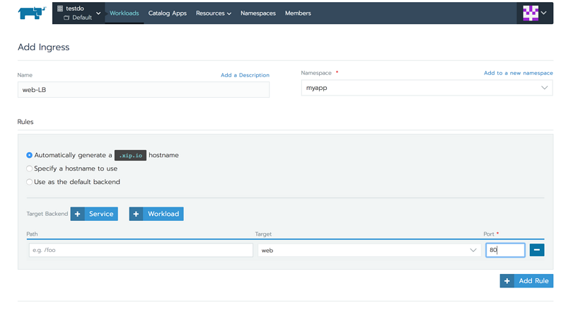Open Catalog Apps in the navigation bar

coord(168,13)
